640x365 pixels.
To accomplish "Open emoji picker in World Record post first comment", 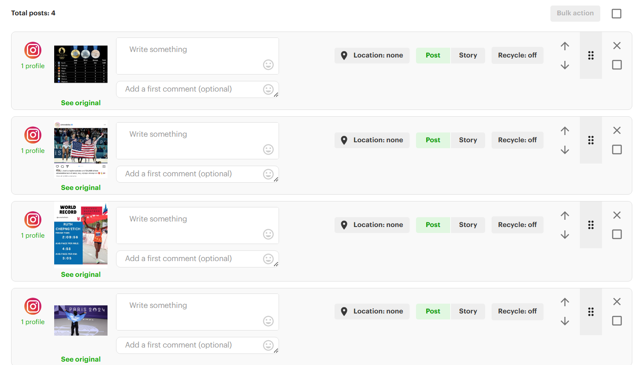I will tap(268, 259).
